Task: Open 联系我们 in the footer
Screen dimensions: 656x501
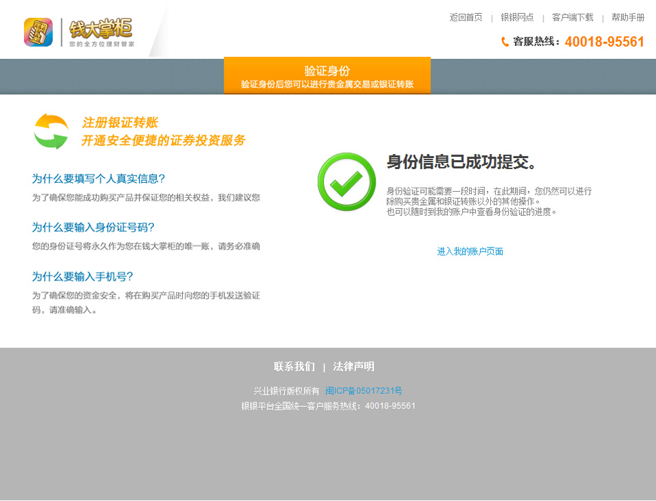Action: (x=294, y=367)
